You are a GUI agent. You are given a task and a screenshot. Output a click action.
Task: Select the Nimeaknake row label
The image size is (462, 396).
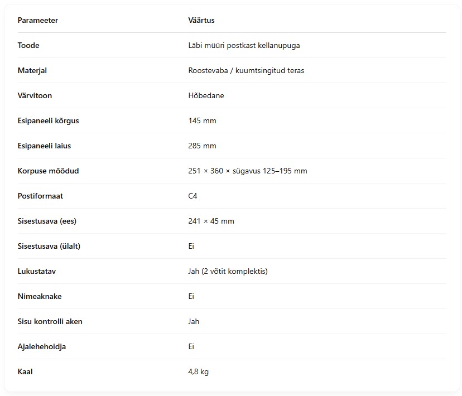tap(40, 296)
